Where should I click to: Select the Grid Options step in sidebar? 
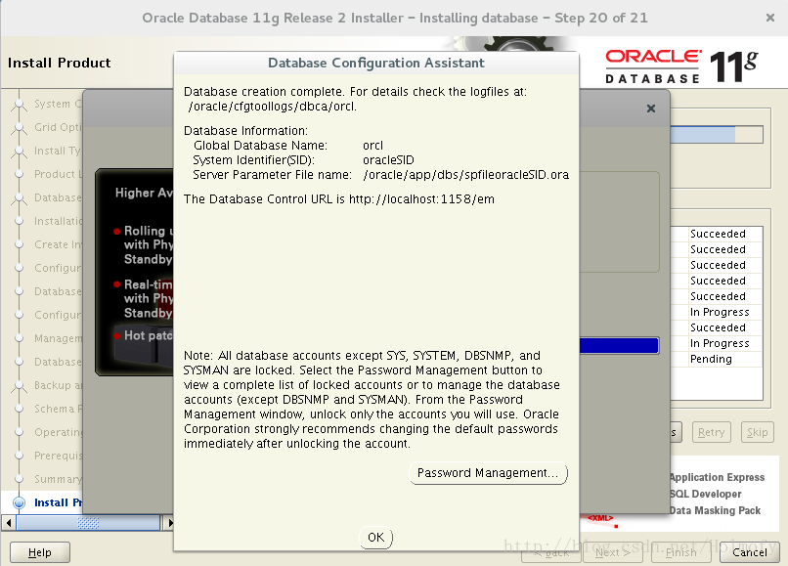[57, 127]
